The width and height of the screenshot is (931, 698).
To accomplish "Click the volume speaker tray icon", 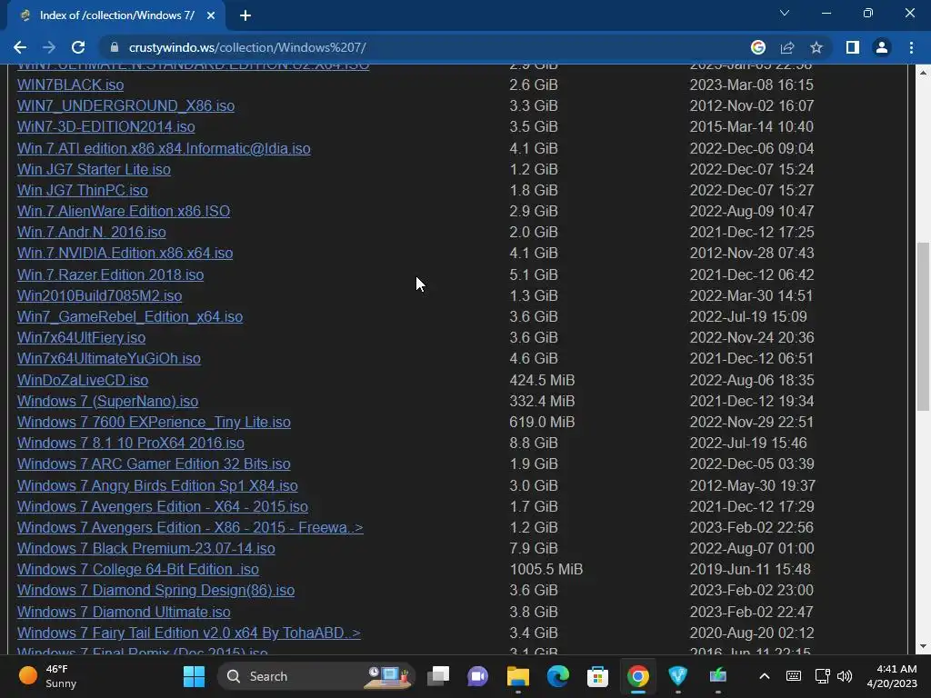I will point(845,676).
